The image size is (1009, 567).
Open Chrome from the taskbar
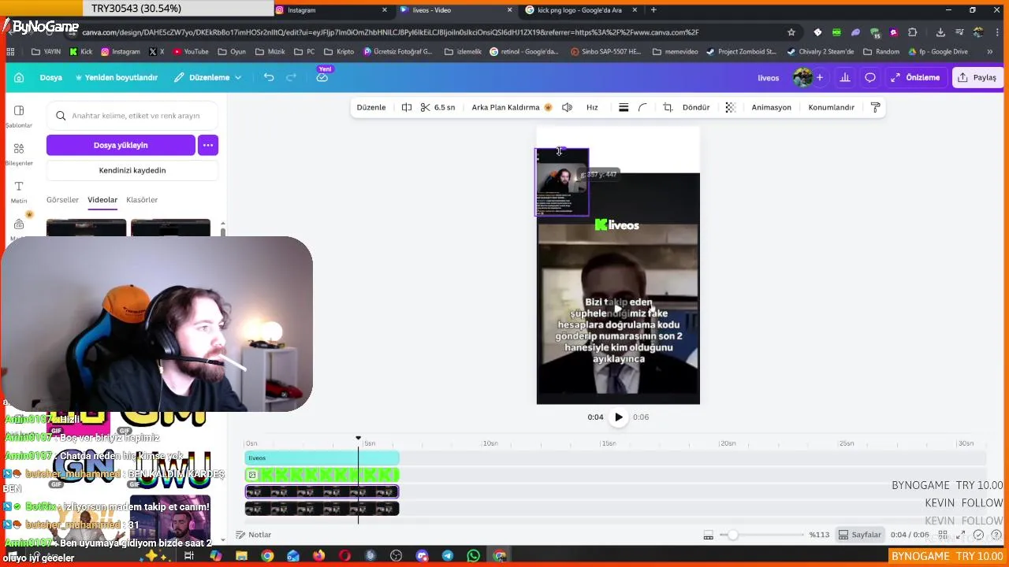267,556
